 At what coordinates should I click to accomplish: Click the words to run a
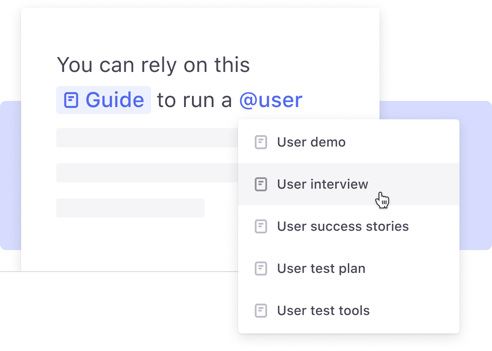pos(195,100)
